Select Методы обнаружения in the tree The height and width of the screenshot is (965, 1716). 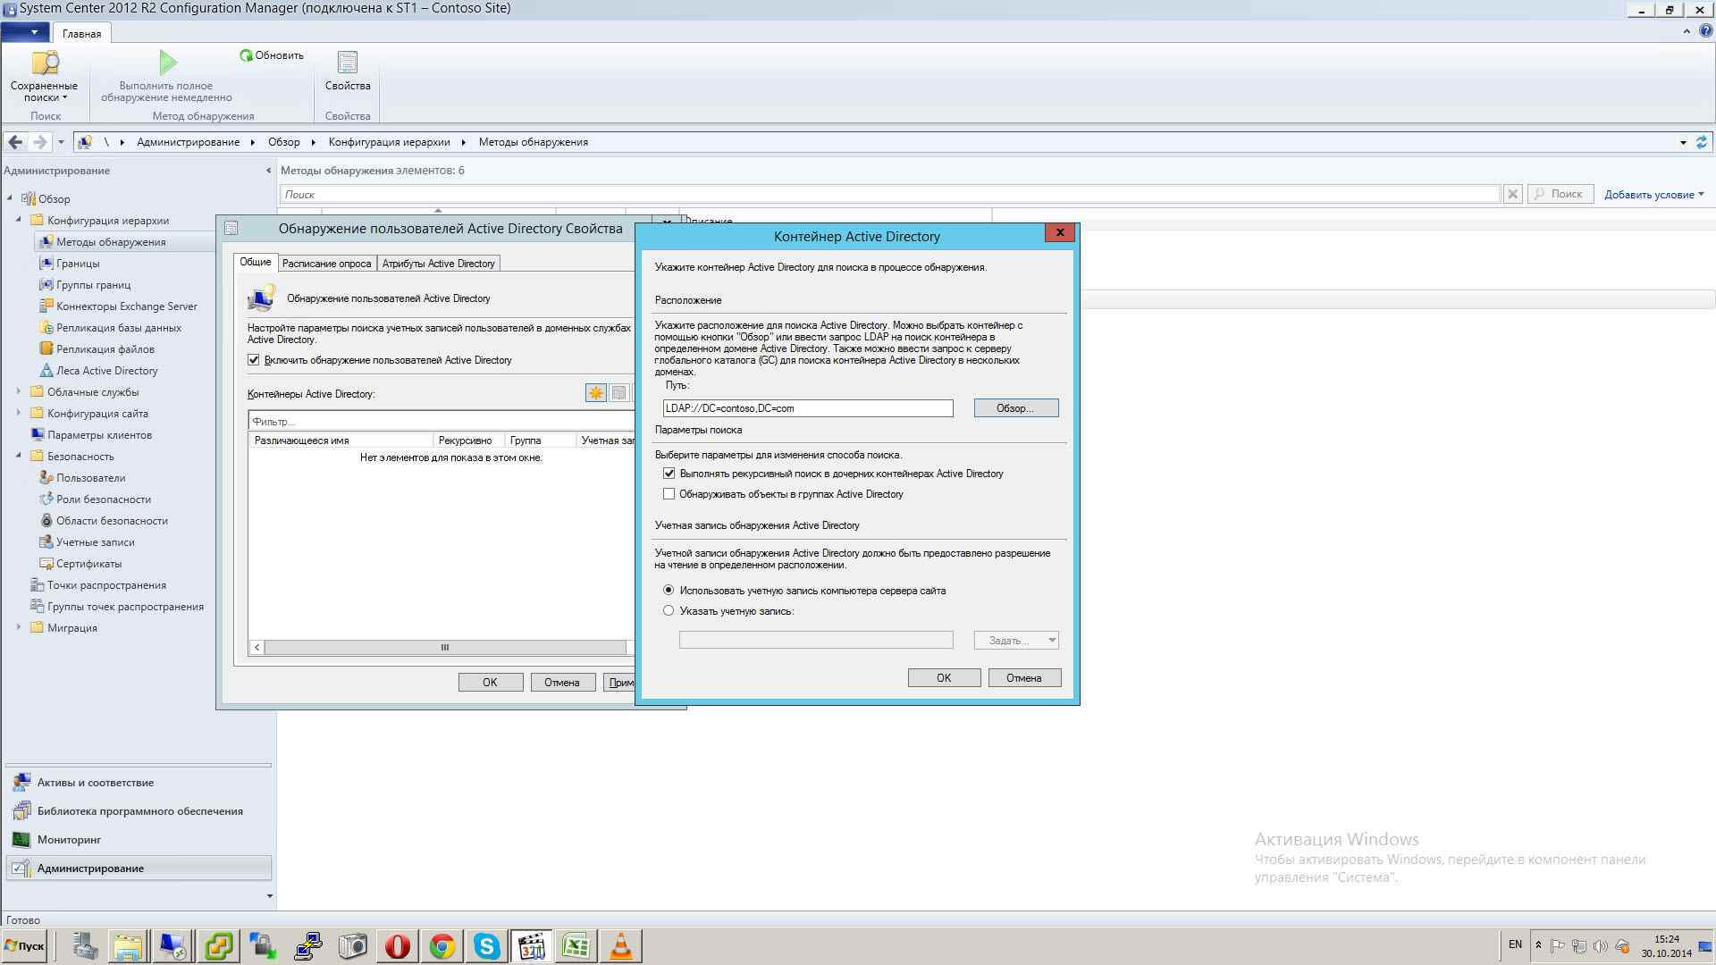pos(111,242)
